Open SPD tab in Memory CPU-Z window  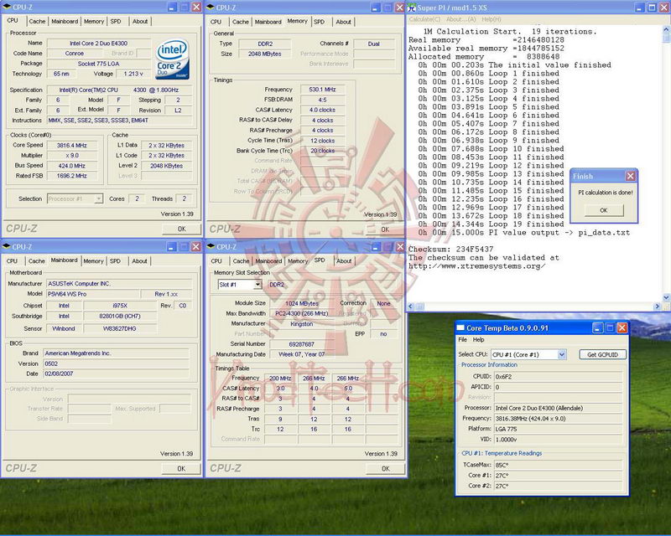(x=320, y=22)
